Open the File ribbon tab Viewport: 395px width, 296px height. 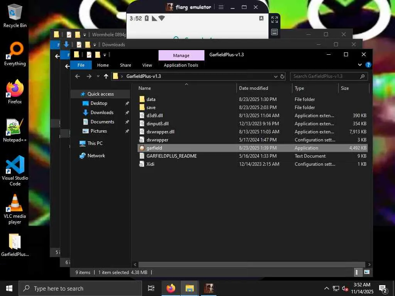pos(81,65)
